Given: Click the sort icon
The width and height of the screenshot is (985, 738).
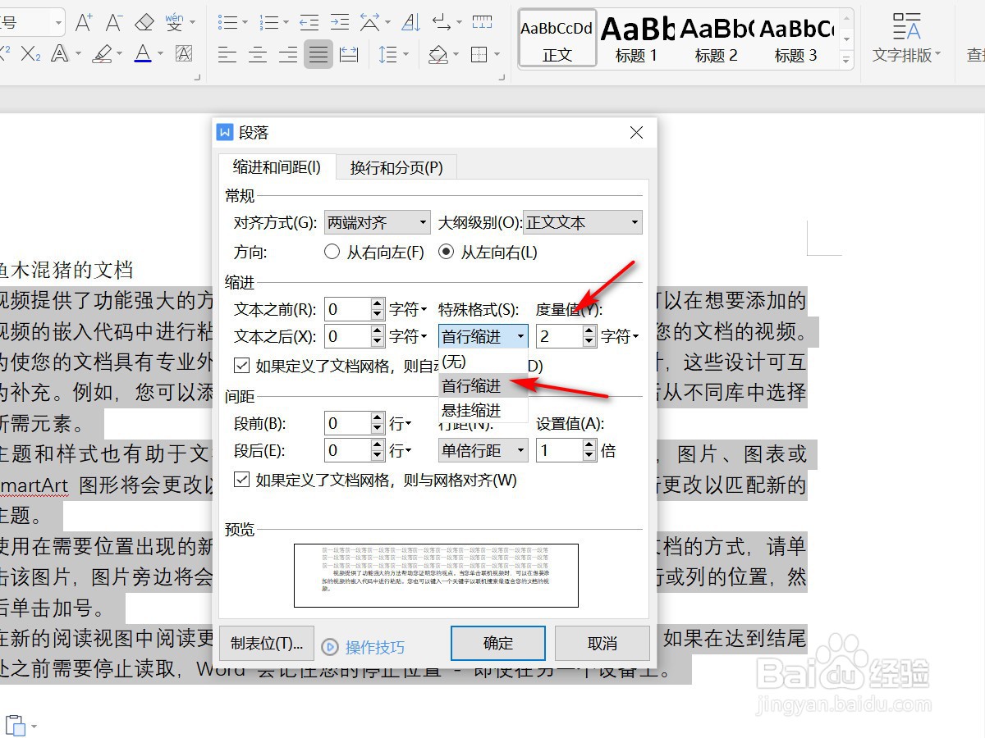Looking at the screenshot, I should pyautogui.click(x=412, y=22).
